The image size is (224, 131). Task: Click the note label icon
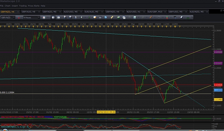[x=95, y=17]
